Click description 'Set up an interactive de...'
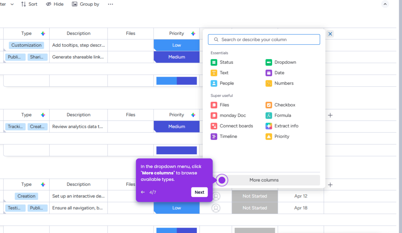Viewport: 402px width, 233px height. 79,196
